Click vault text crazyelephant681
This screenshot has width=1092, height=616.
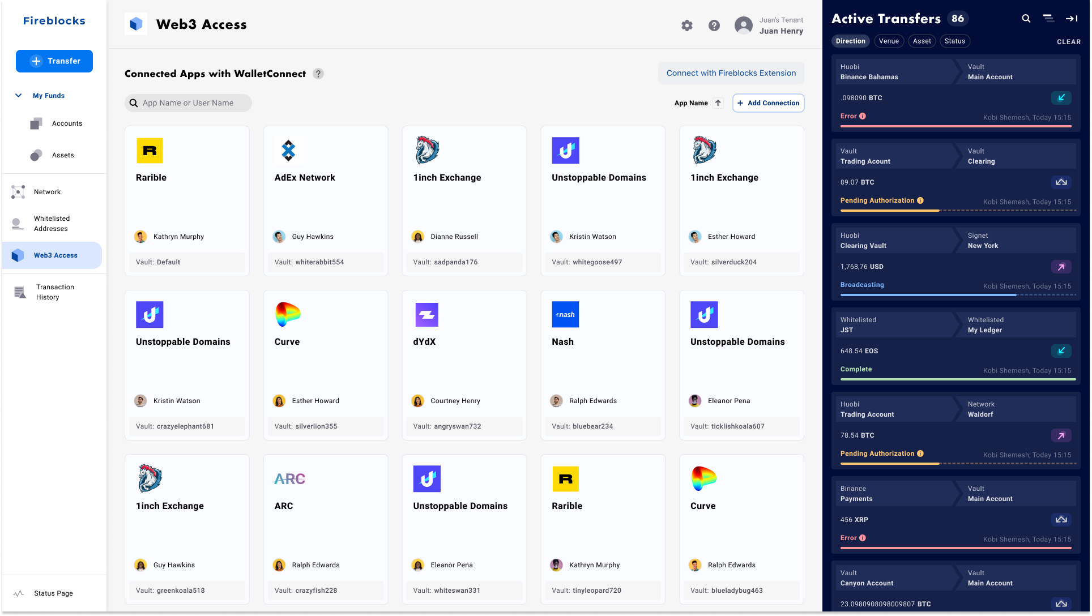click(185, 426)
